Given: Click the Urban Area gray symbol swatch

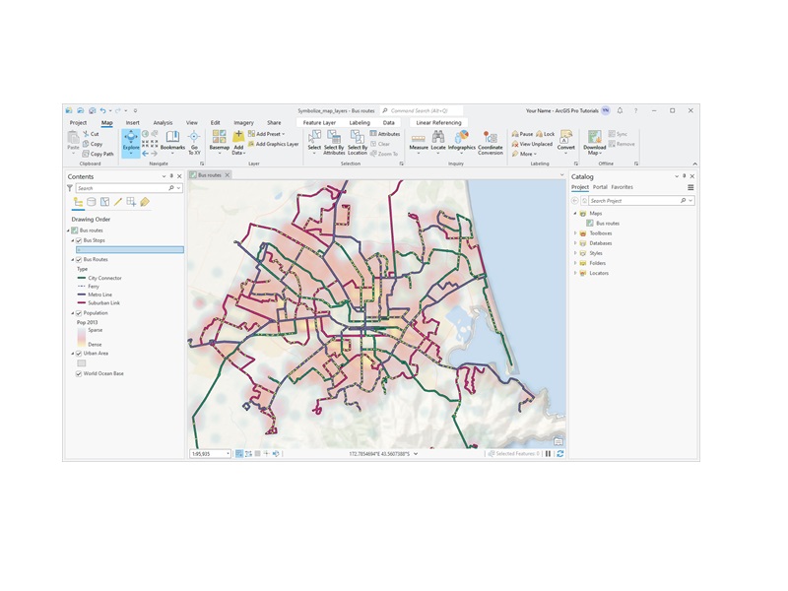Looking at the screenshot, I should (82, 363).
